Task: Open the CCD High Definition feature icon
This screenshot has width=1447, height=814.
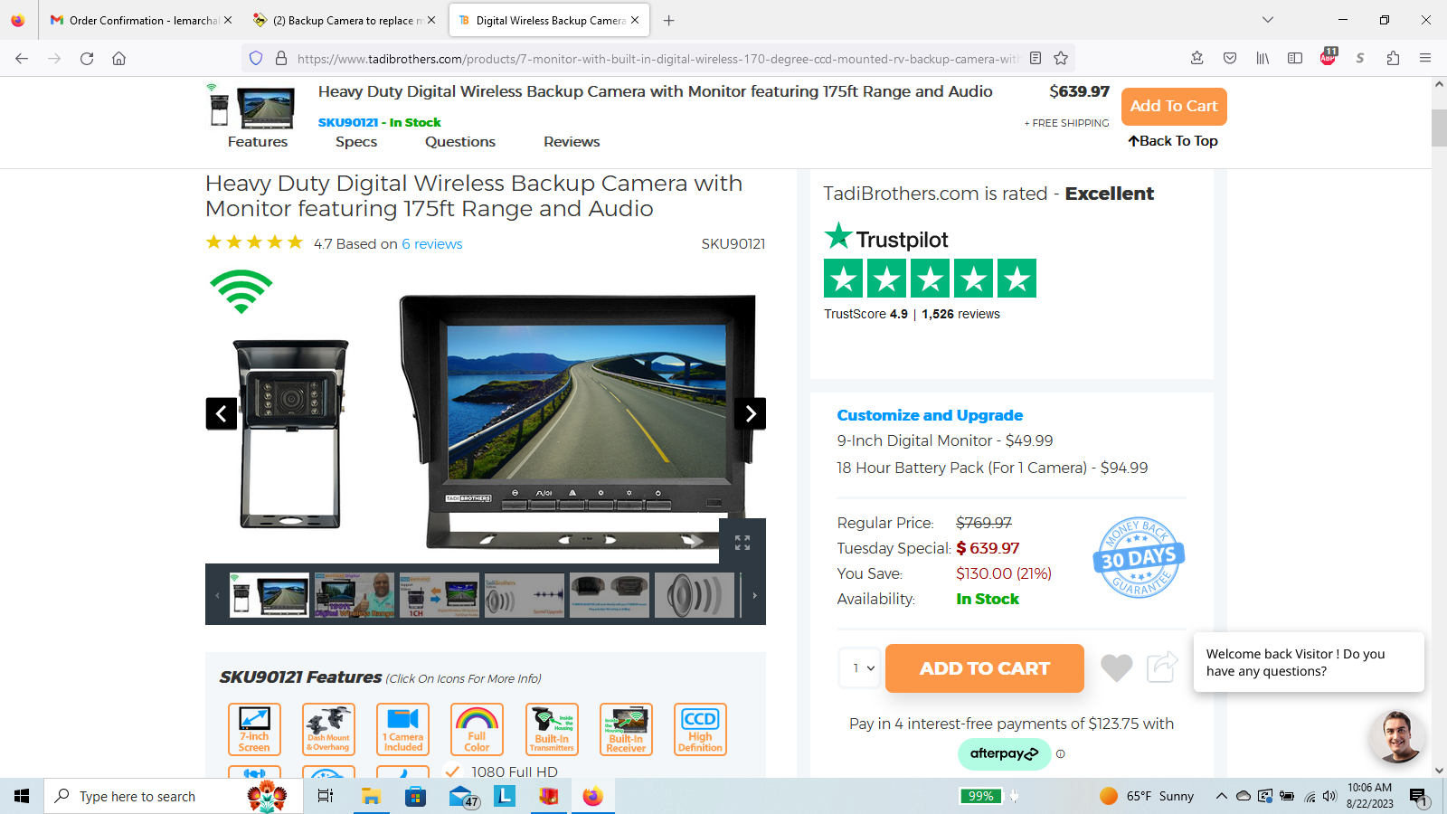Action: tap(700, 729)
